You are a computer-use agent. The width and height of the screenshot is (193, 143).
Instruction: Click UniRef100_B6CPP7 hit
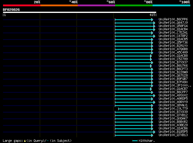point(173,92)
